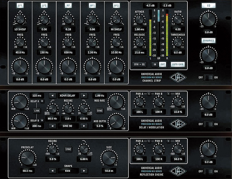Viewport: 232px width, 179px height.
Task: Click the compressor RATIO knob
Action: [178, 20]
